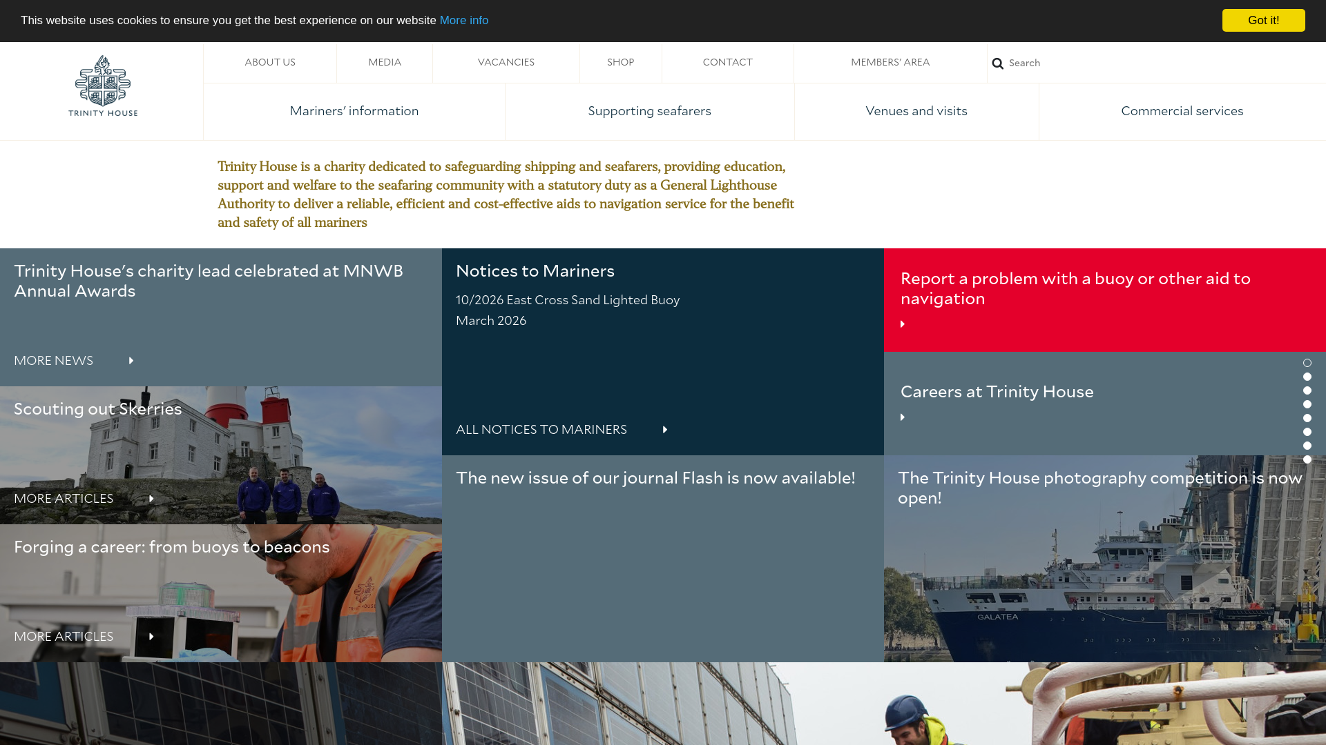
Task: Open the Mariners' information menu
Action: 354,111
